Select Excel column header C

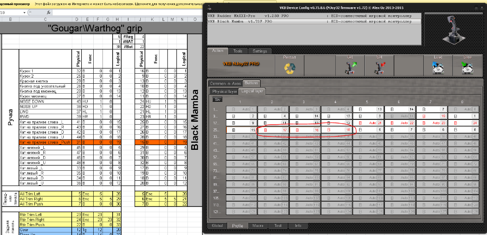(45, 20)
